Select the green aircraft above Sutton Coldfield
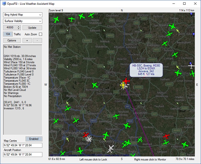Screen dimensions: 201x164 point(76,120)
